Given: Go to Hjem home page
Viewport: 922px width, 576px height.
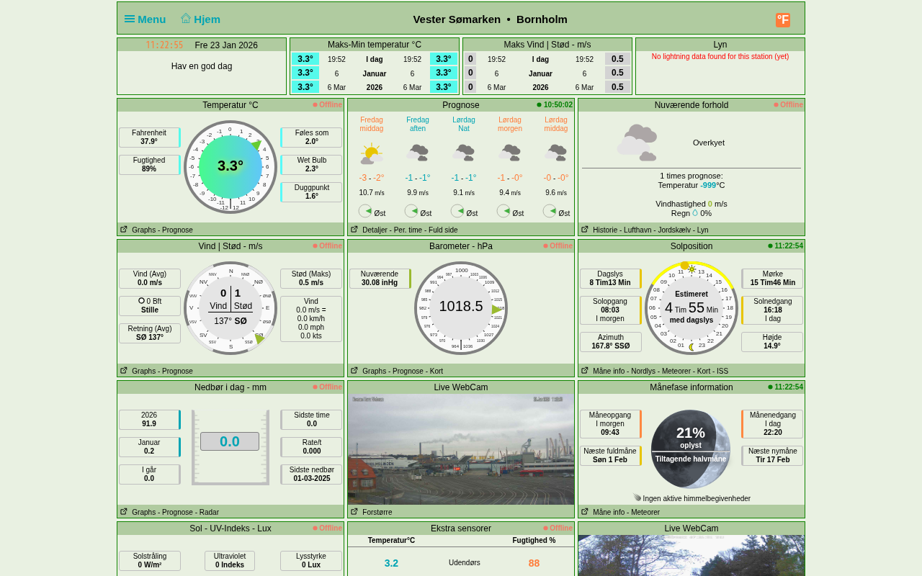Looking at the screenshot, I should click(x=200, y=19).
